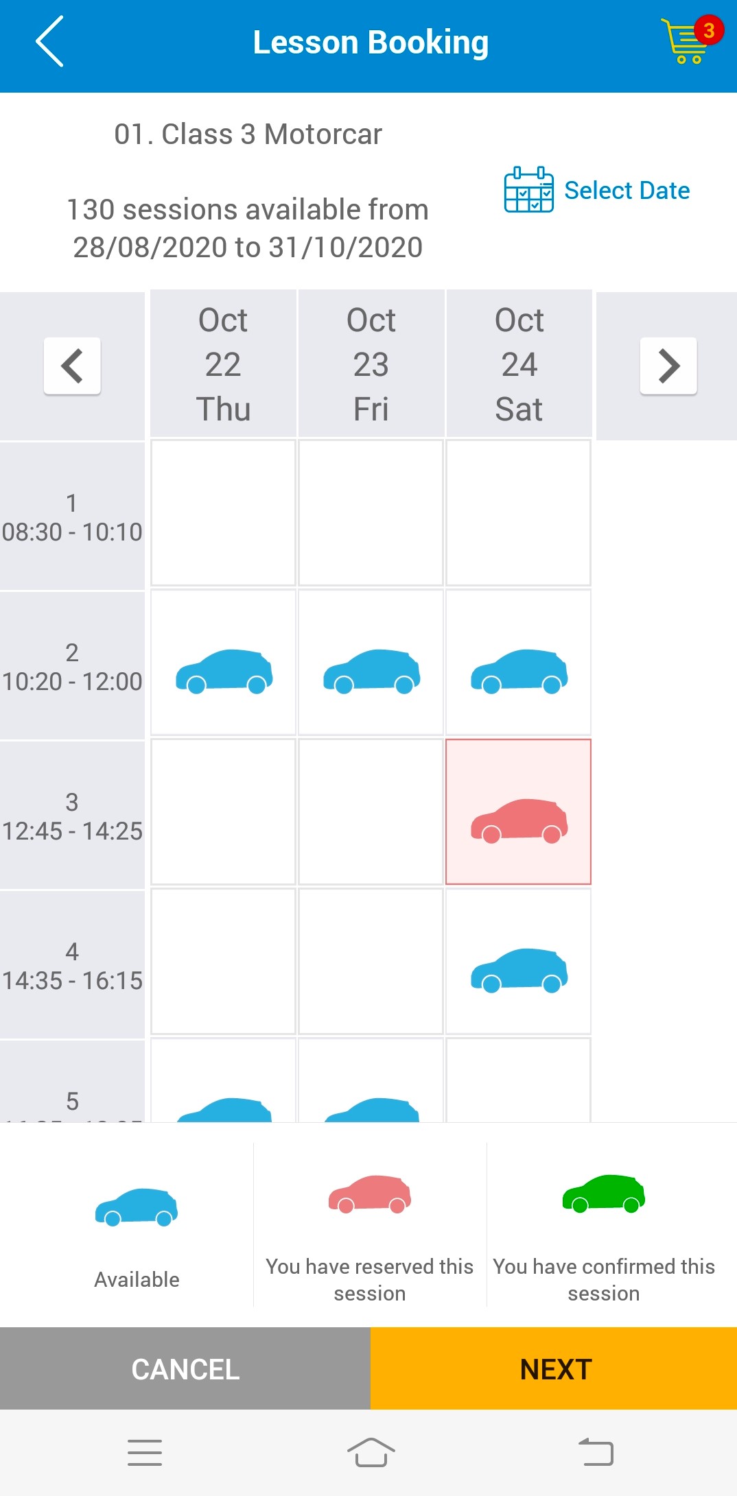Book the Oct 23 10:20 - 12:00 session

[x=371, y=671]
